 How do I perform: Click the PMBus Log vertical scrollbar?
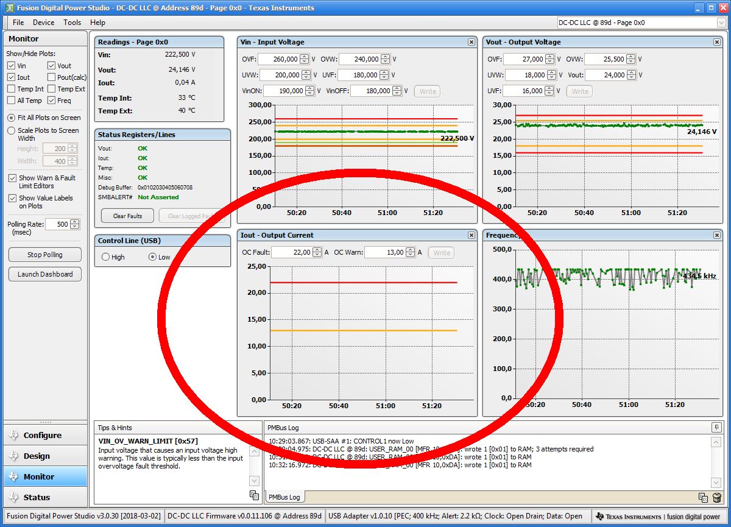coord(716,461)
